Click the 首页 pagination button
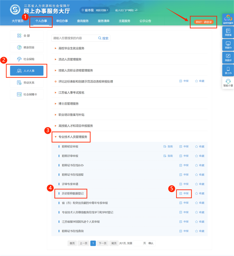 coord(72,243)
